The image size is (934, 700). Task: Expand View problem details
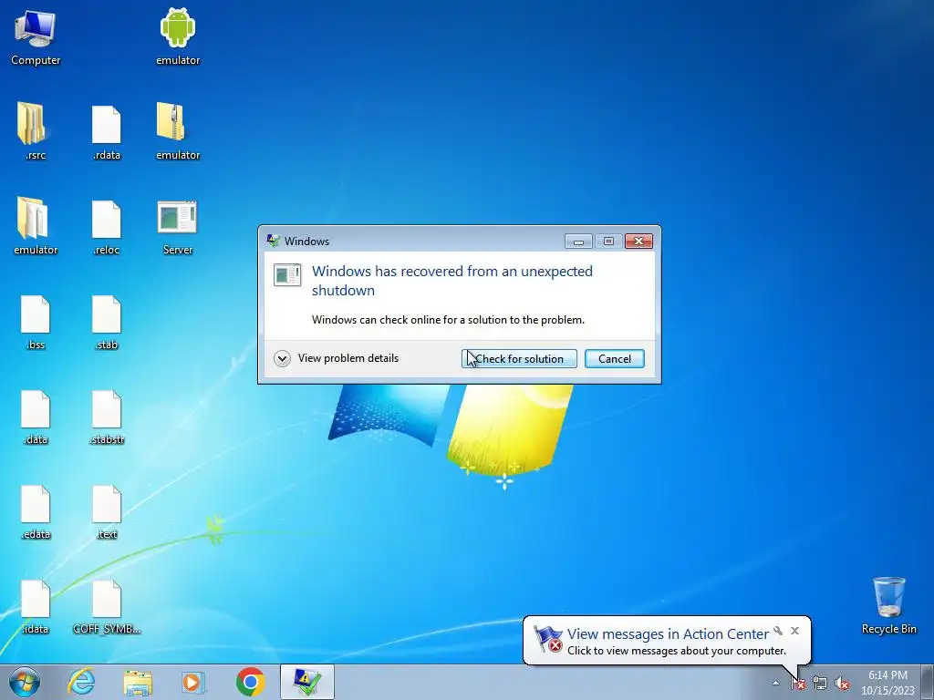point(337,358)
